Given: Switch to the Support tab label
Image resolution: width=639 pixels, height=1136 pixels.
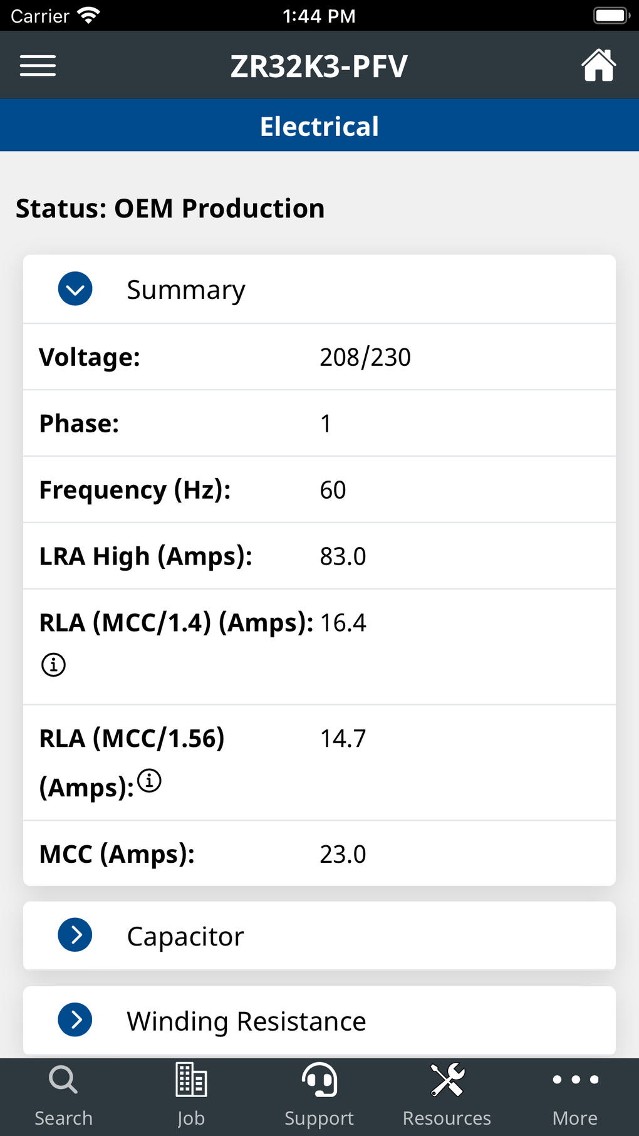Looking at the screenshot, I should tap(319, 1118).
